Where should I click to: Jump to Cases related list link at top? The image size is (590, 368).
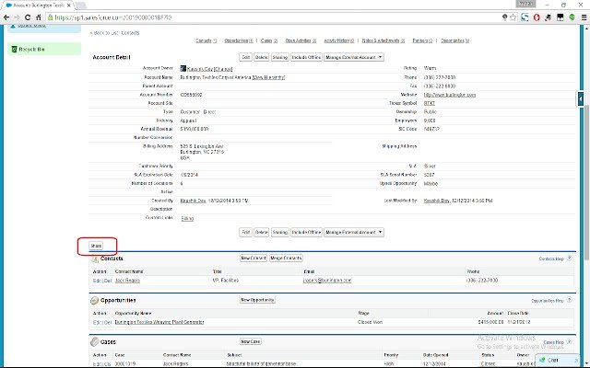(x=269, y=40)
